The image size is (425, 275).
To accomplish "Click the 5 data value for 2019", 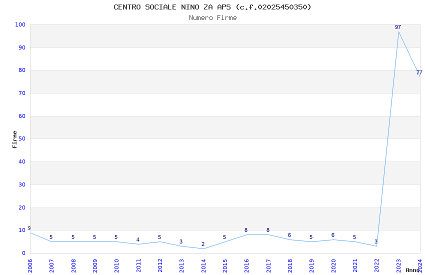I will [x=311, y=237].
